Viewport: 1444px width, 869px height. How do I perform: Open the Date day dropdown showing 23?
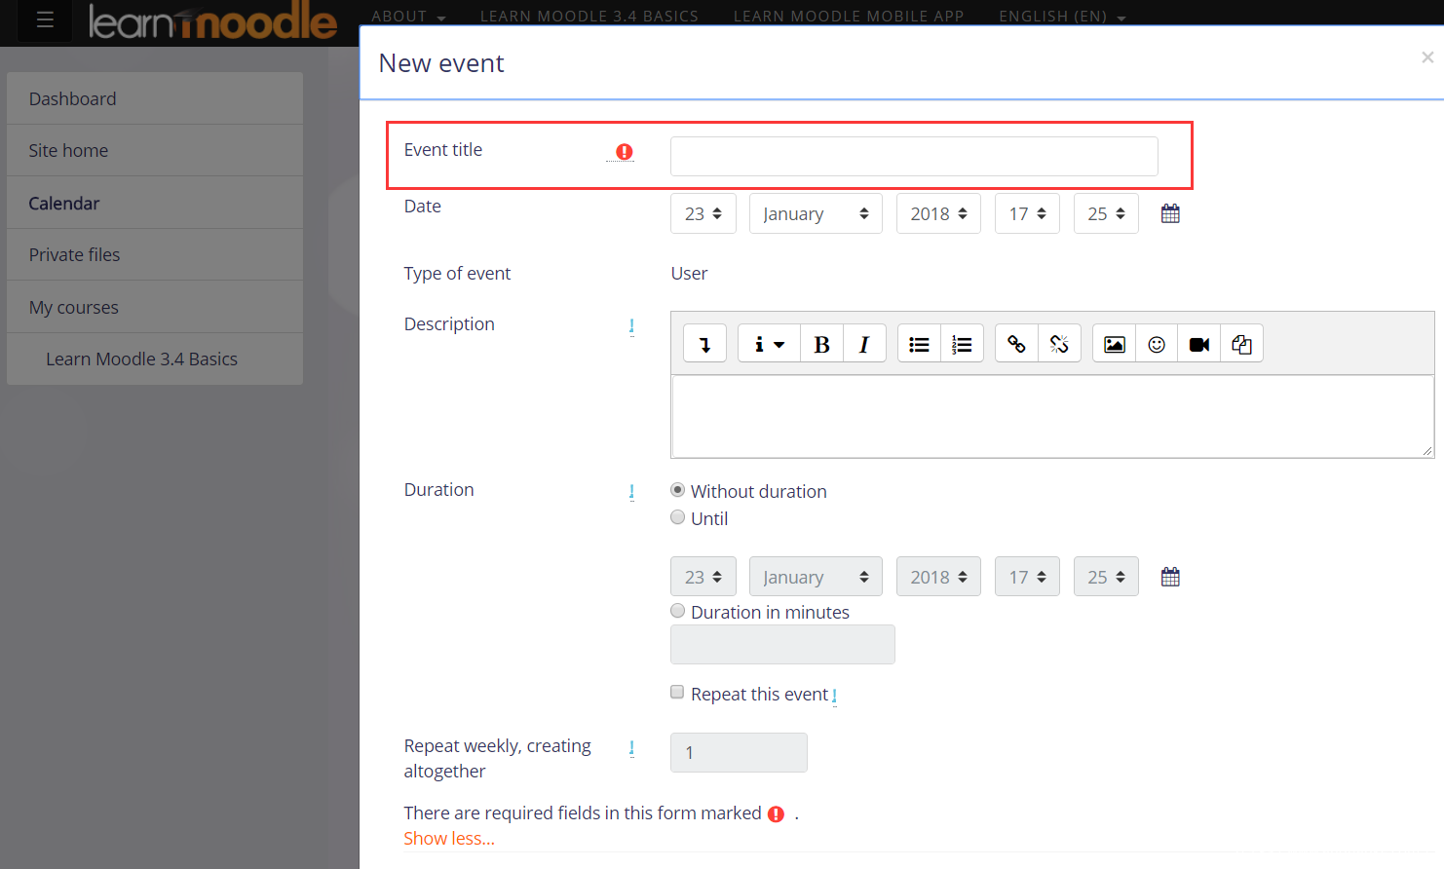[703, 213]
